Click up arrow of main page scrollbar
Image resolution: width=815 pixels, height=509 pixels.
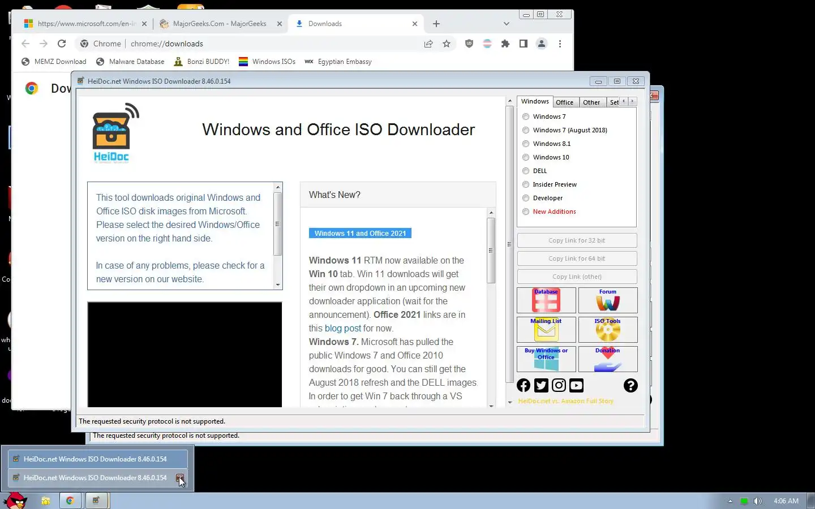(509, 101)
